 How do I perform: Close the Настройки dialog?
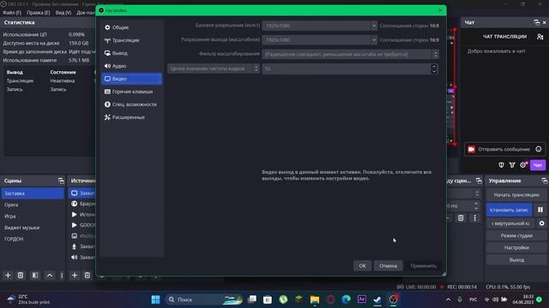[440, 10]
